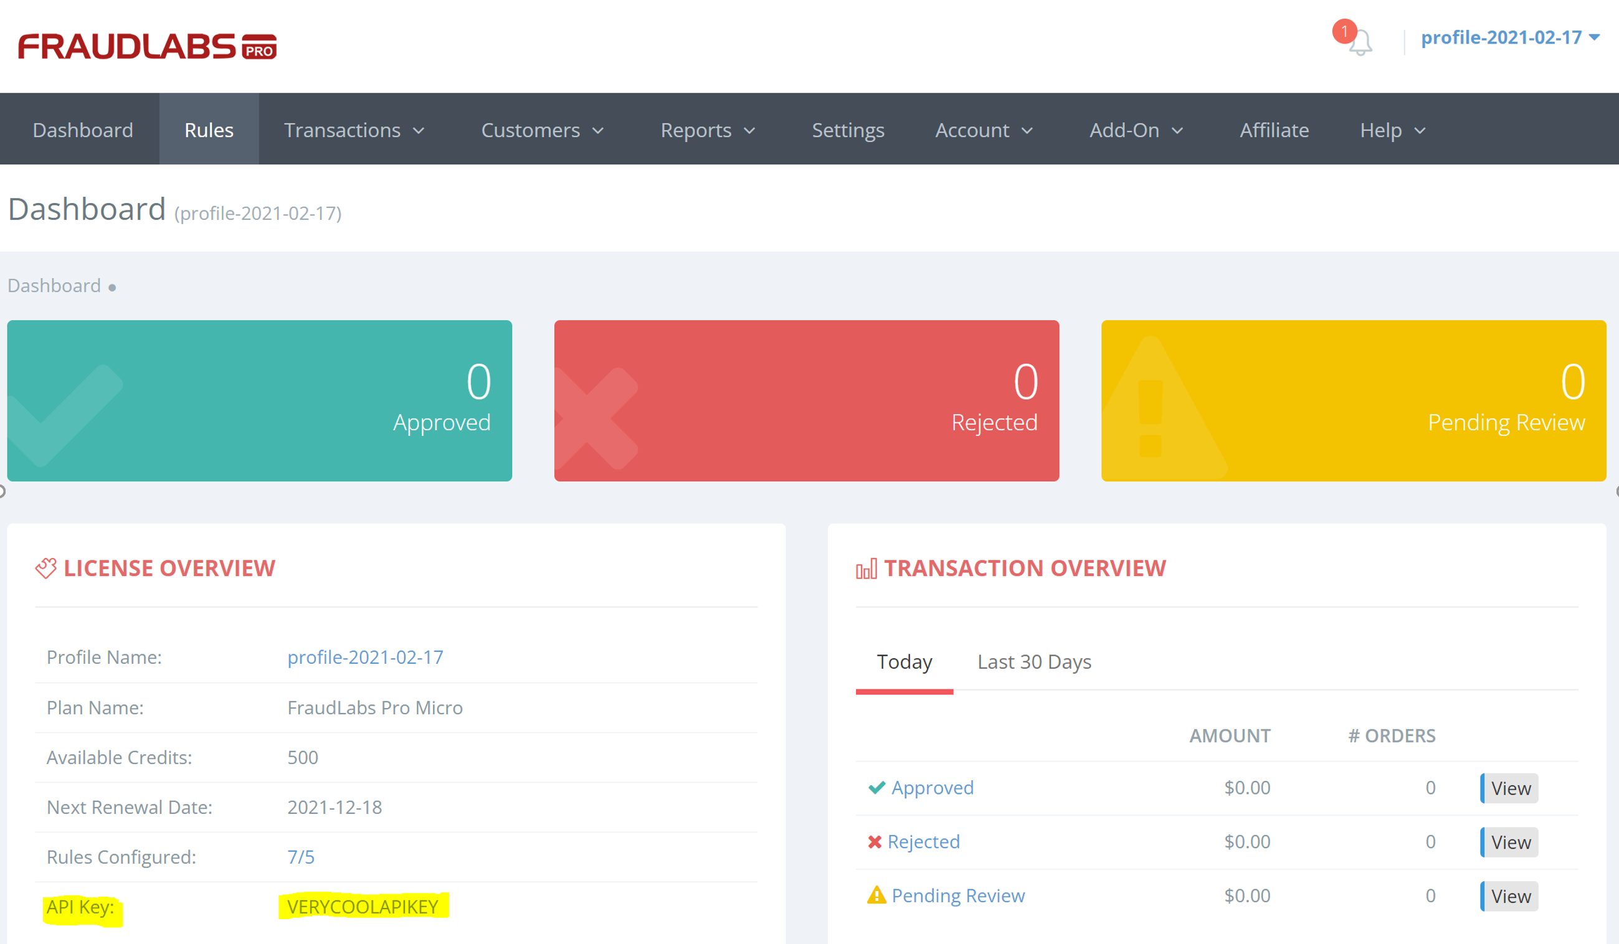Open profile-2021-02-17 link in License Overview
The height and width of the screenshot is (944, 1619).
365,657
